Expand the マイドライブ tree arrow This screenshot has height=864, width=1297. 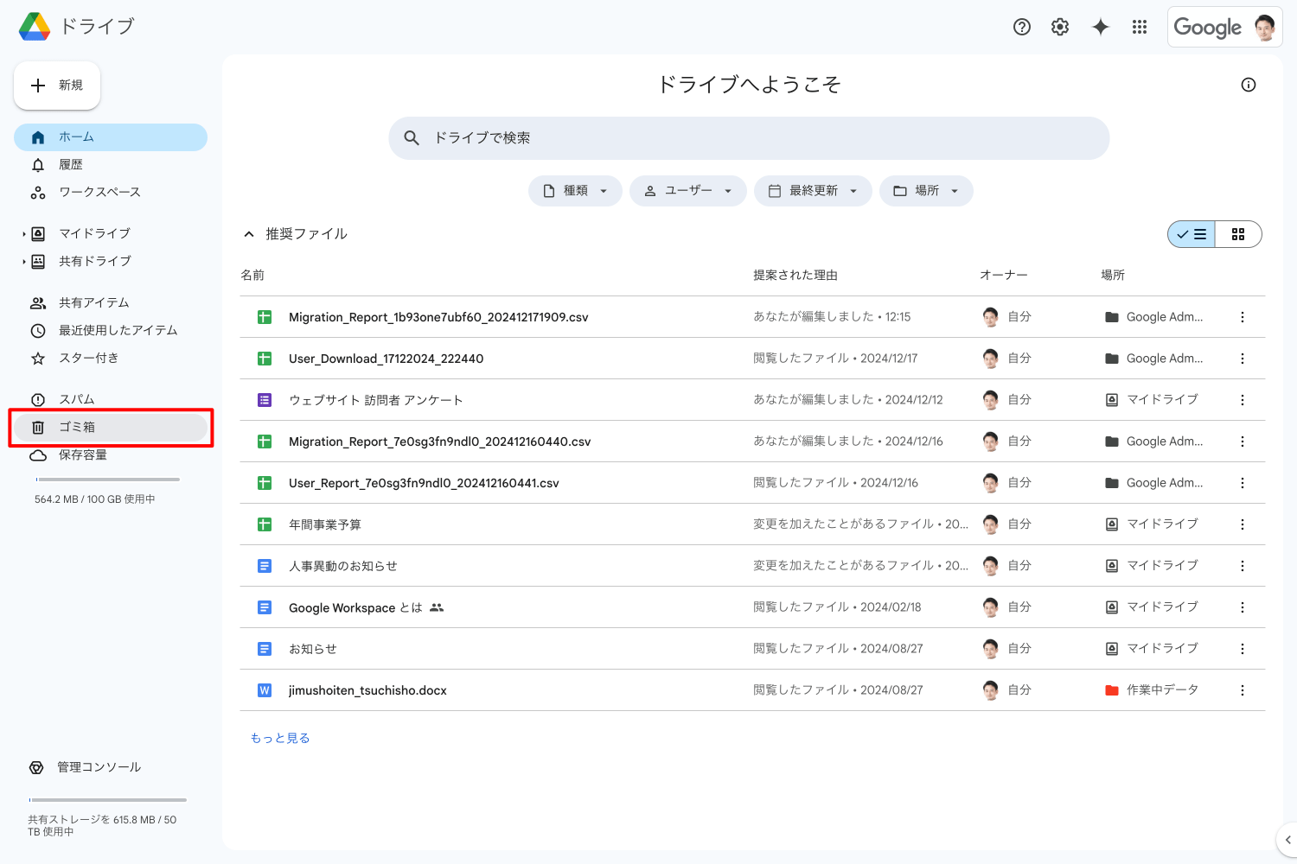(24, 234)
